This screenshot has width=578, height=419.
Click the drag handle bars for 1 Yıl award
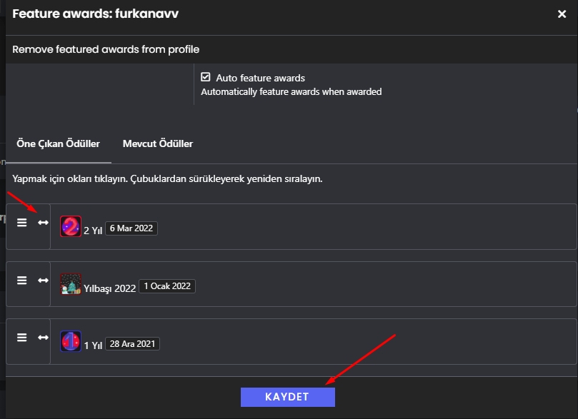(x=21, y=337)
